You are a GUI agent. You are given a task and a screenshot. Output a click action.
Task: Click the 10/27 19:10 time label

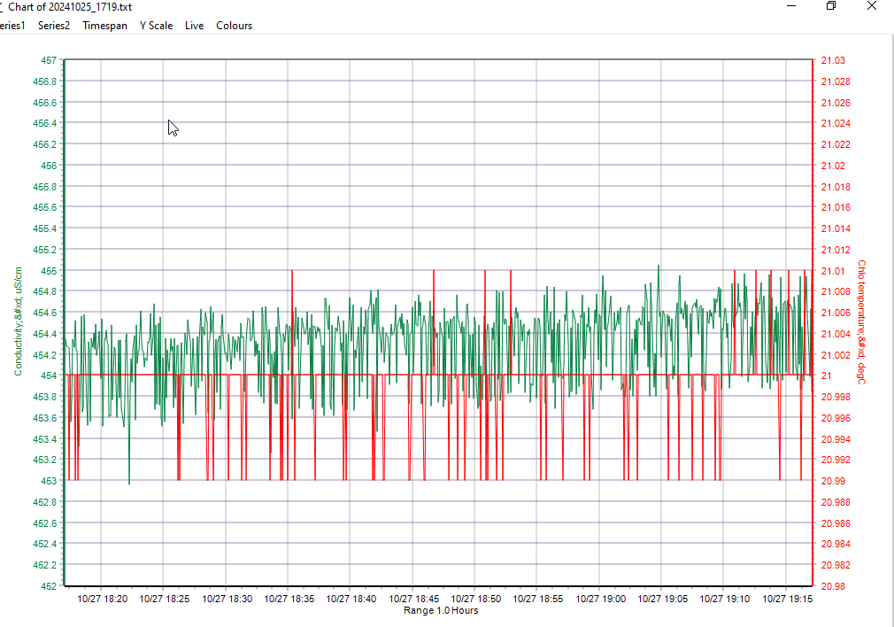click(725, 599)
